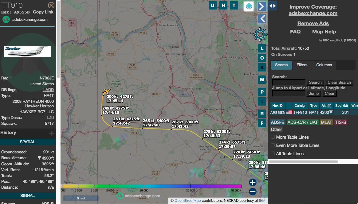Open adsbexchange.com Improve Coverage link
This screenshot has height=204, width=358.
313,13
